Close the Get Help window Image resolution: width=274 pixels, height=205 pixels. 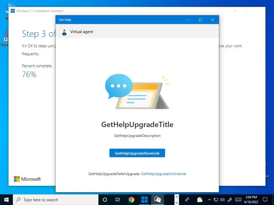(x=213, y=20)
